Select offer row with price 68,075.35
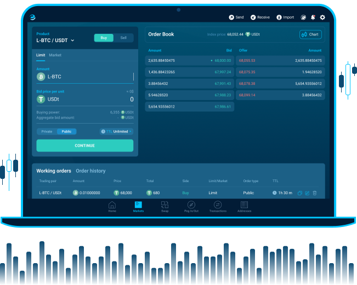The height and width of the screenshot is (285, 357). click(280, 72)
